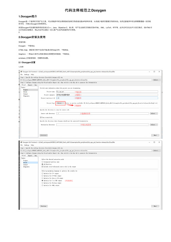Select Optimize for C or PHP output
The height and width of the screenshot is (242, 171).
coord(42,181)
